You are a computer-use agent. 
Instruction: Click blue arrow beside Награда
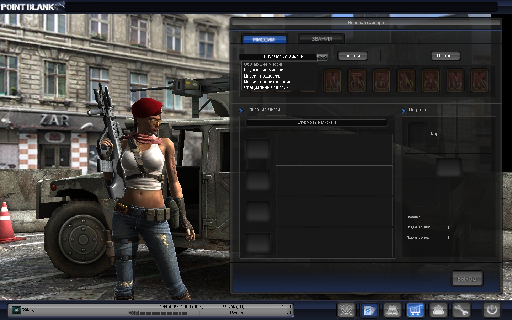[404, 111]
